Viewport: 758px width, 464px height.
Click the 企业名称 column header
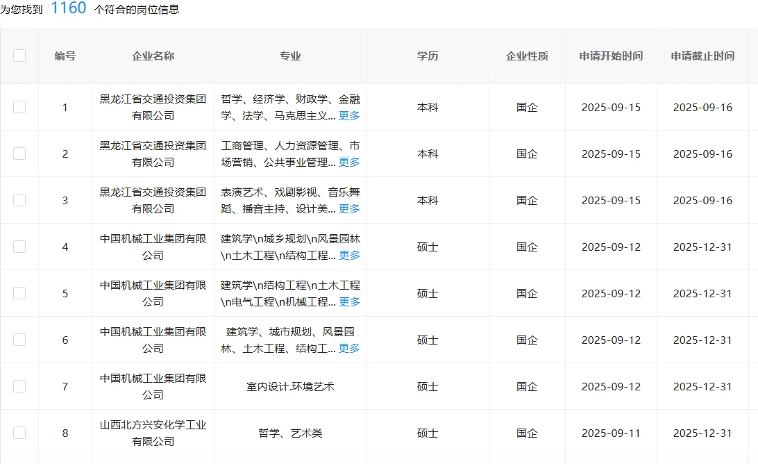153,56
